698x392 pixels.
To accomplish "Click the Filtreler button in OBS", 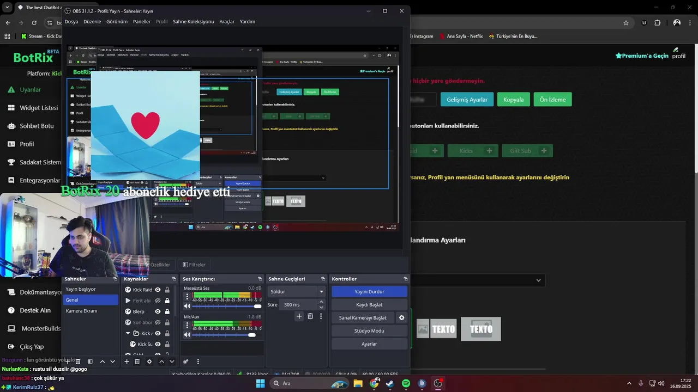I will [194, 265].
